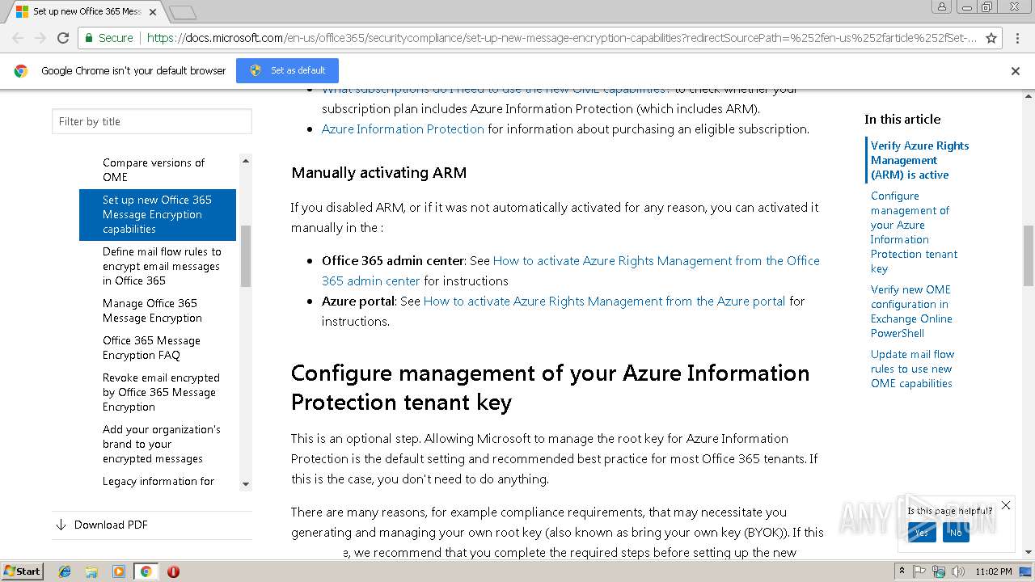Open How to activate ARM from the Azure portal

click(604, 301)
